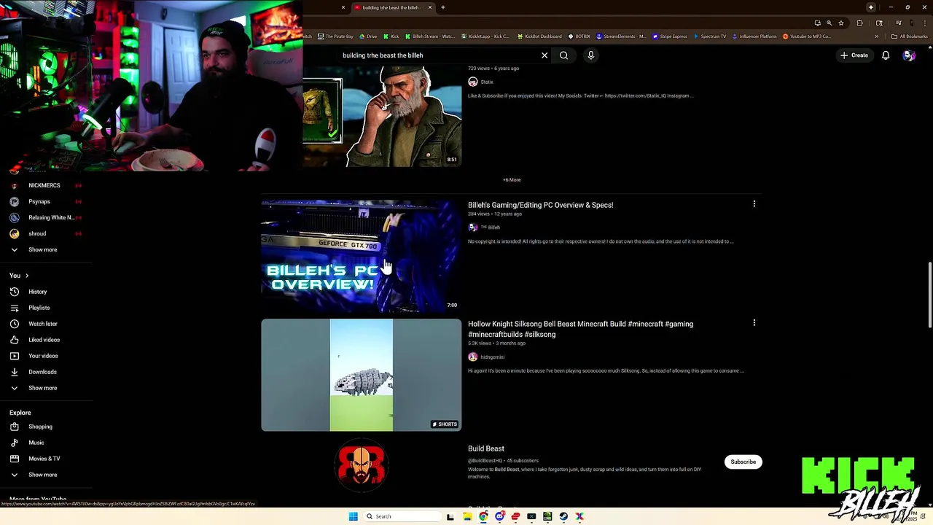Open the BOTRIX bookmark
This screenshot has height=525, width=933.
(579, 36)
